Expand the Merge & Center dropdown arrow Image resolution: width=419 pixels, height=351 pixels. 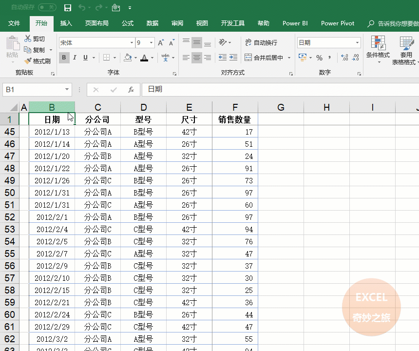[289, 58]
